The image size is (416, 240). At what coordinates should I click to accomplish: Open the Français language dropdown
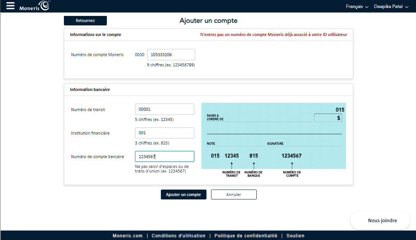click(x=357, y=6)
